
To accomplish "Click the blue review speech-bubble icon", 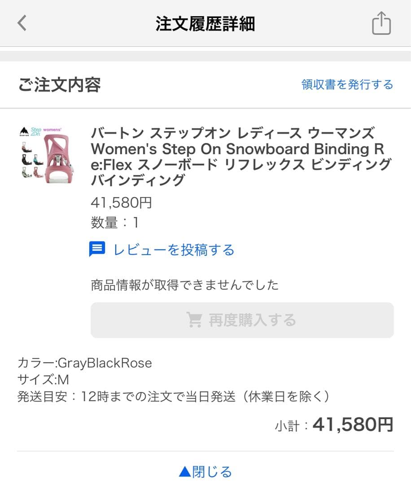I will [97, 249].
